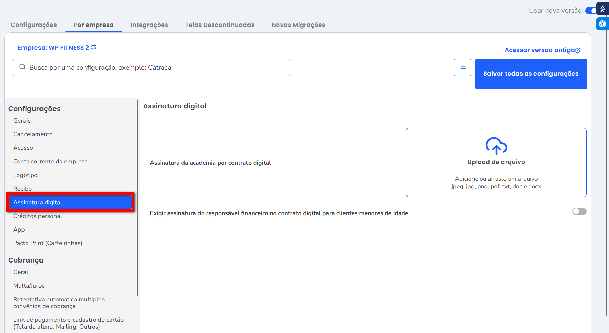
Task: Select Cancelamento in the sidebar
Action: pos(33,134)
